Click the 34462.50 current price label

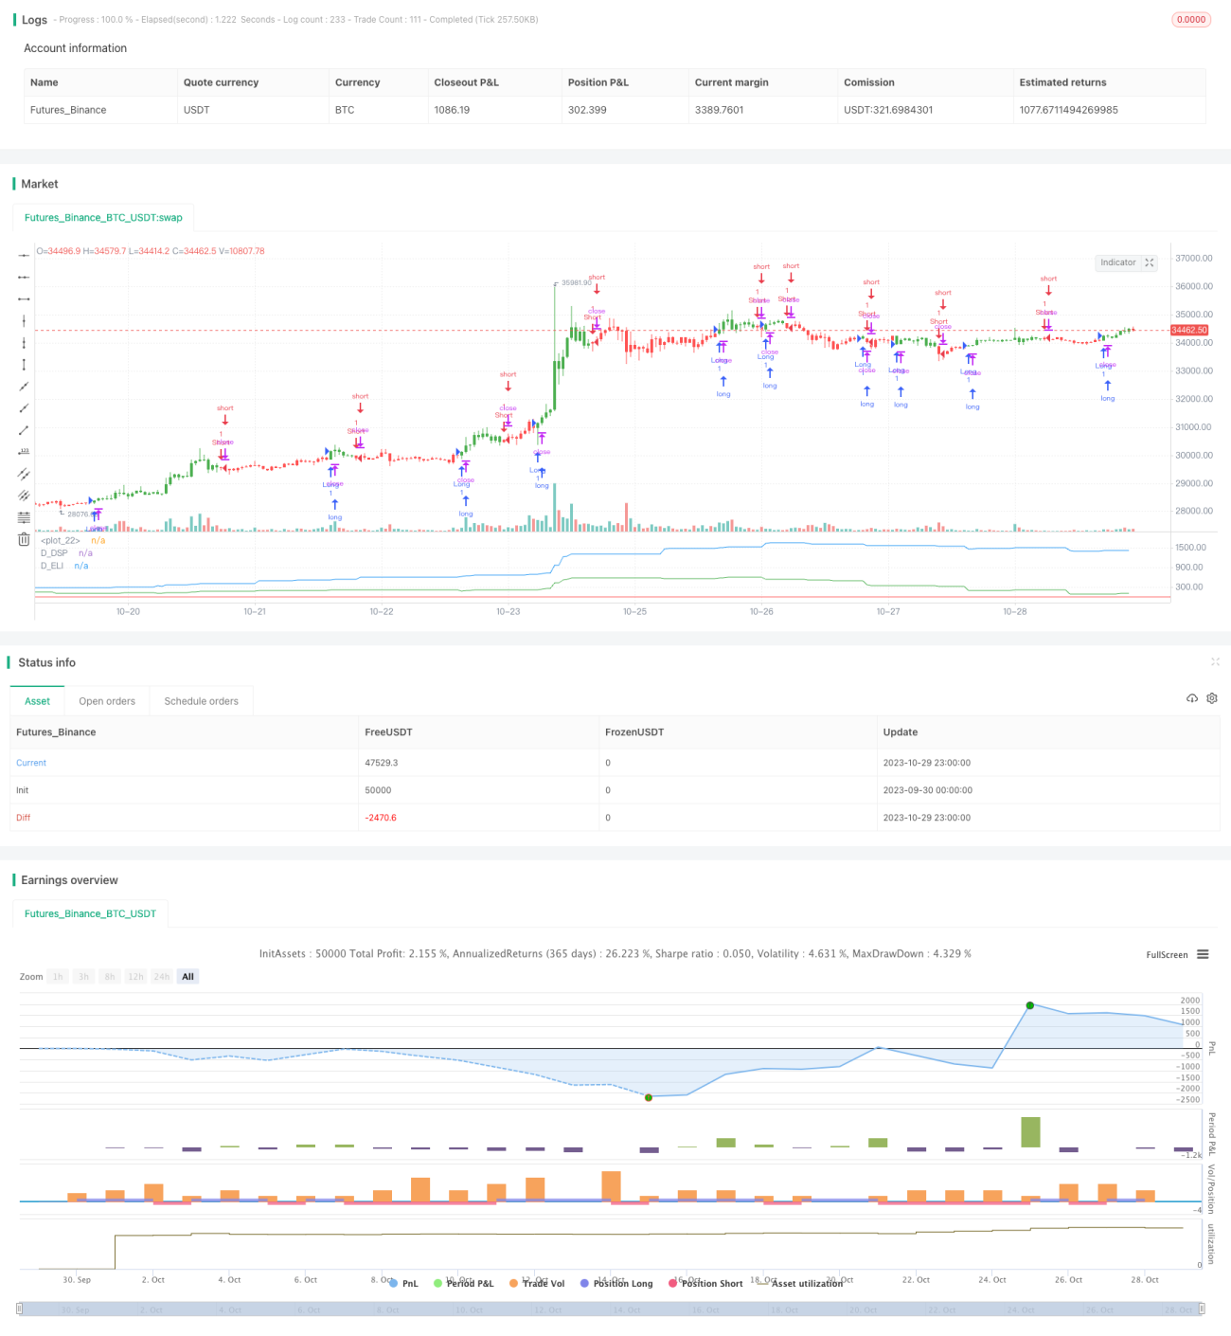click(1189, 330)
